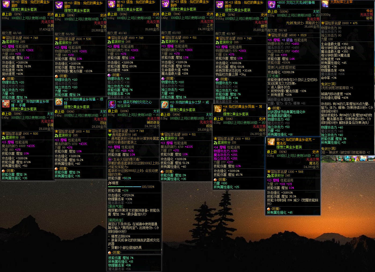Click the 灾厄之灭龙剑巴鲁姆克 weapon icon
The height and width of the screenshot is (272, 375).
[271, 4]
